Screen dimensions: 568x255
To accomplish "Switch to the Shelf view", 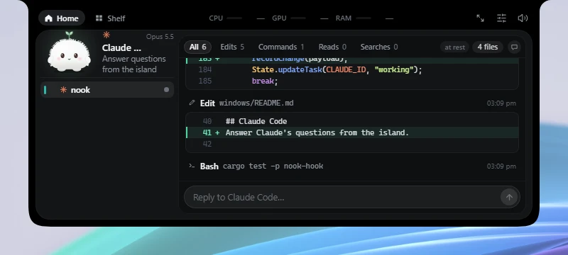I will click(110, 18).
